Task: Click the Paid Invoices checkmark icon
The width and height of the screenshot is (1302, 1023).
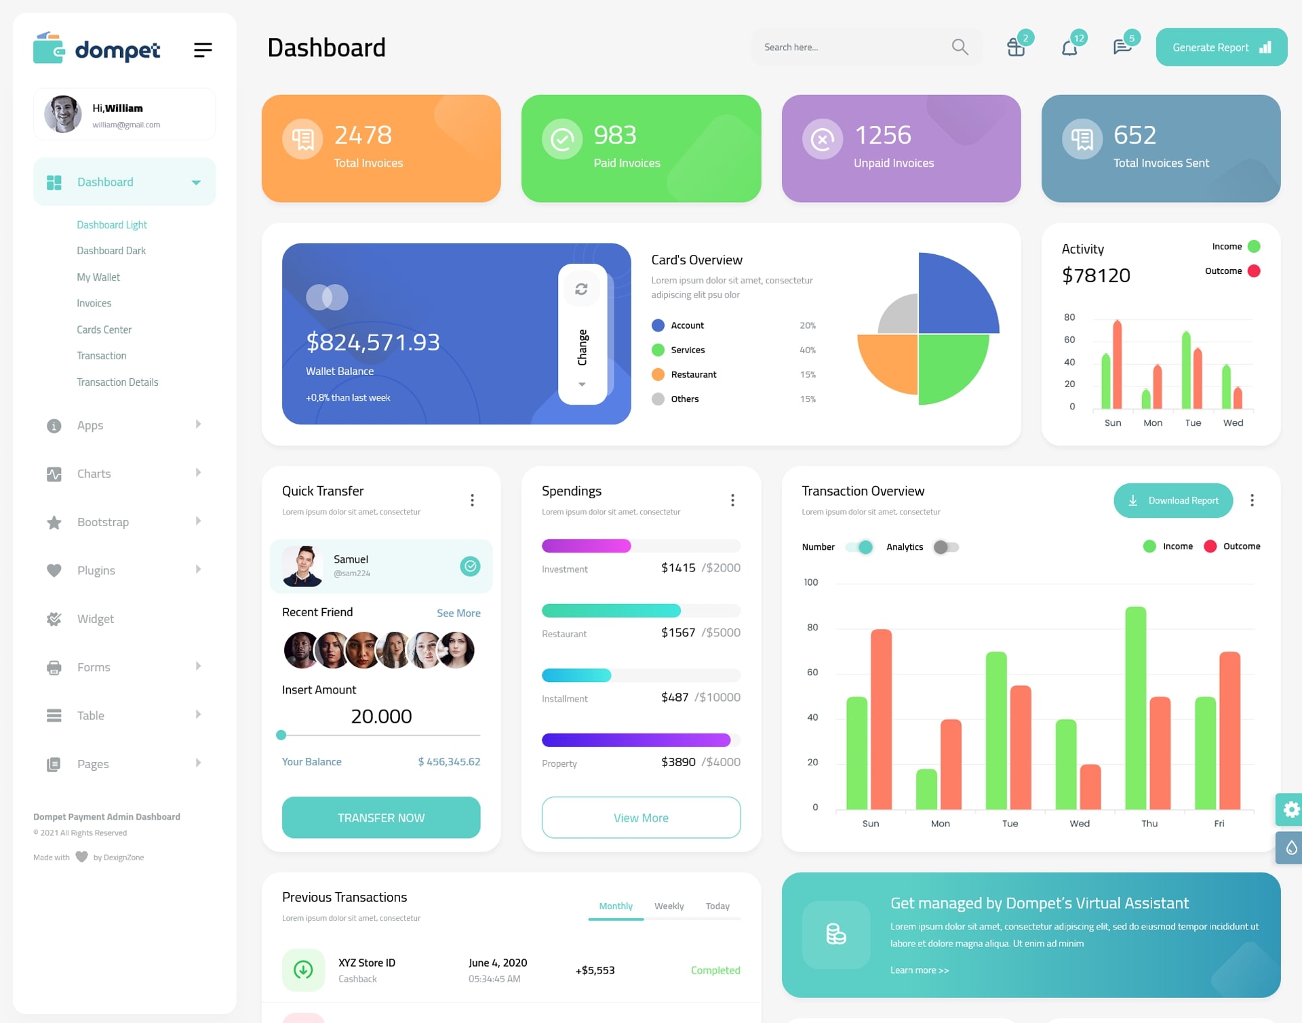Action: click(561, 140)
